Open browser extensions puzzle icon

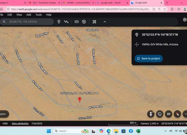pyautogui.click(x=172, y=9)
